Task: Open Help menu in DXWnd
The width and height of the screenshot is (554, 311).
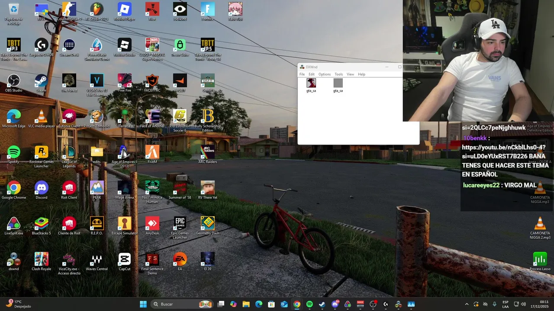Action: pyautogui.click(x=361, y=74)
